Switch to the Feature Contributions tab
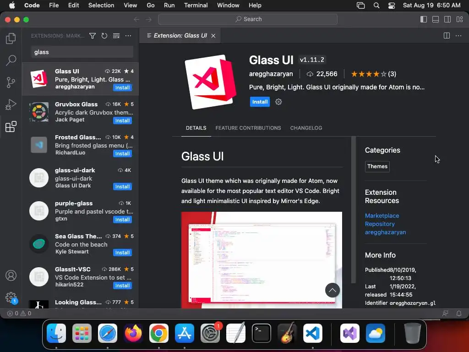469x352 pixels. tap(248, 128)
